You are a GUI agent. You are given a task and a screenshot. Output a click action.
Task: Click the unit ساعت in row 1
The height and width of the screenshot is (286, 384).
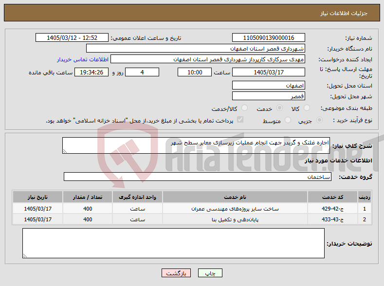pos(137,209)
